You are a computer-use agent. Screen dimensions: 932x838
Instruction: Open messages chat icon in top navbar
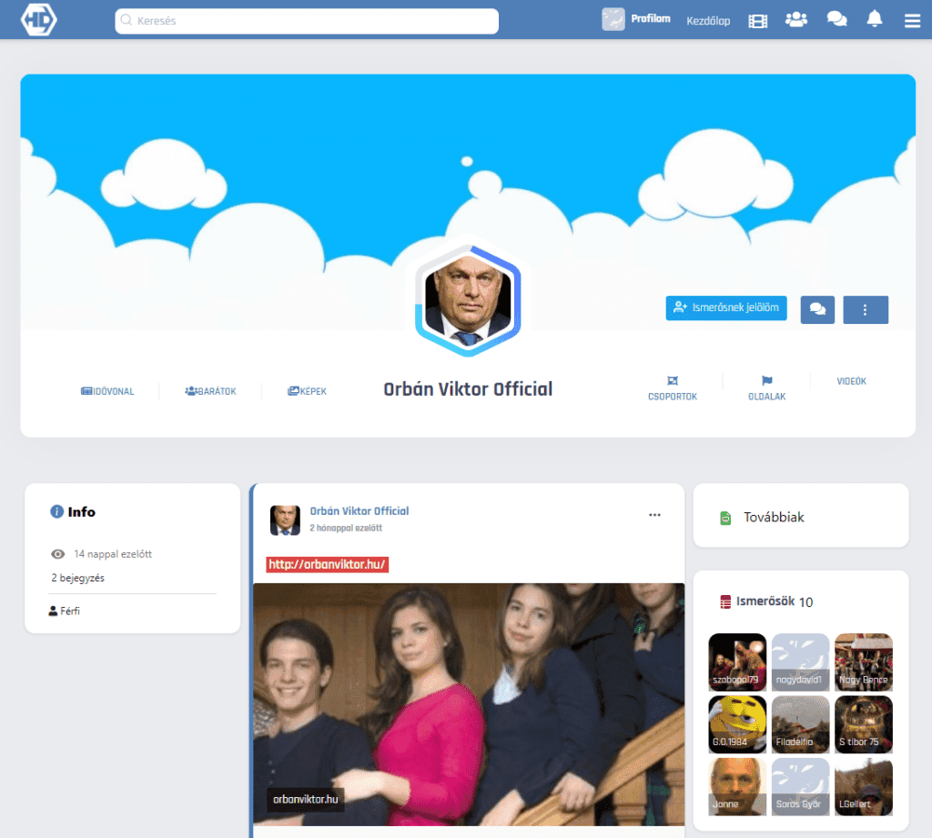836,20
